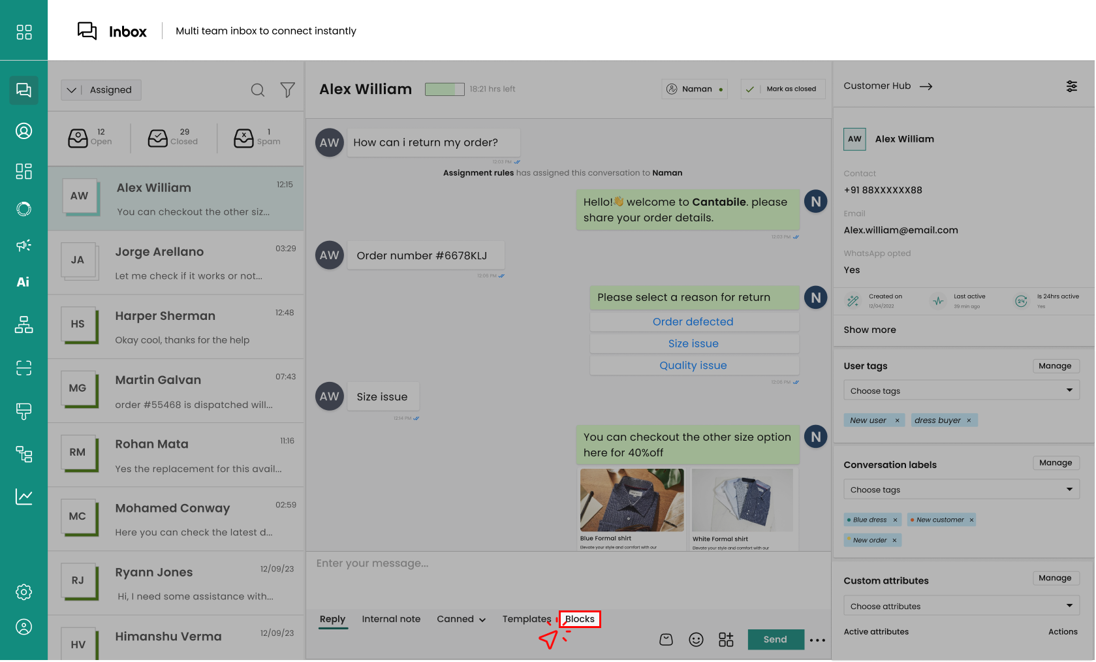The width and height of the screenshot is (1096, 662).
Task: Click the AI icon in left sidebar
Action: [23, 282]
